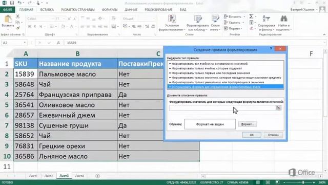Screen dimensions: 328x185
Task: Click the AutoSum sigma icon
Action: (x=251, y=16)
